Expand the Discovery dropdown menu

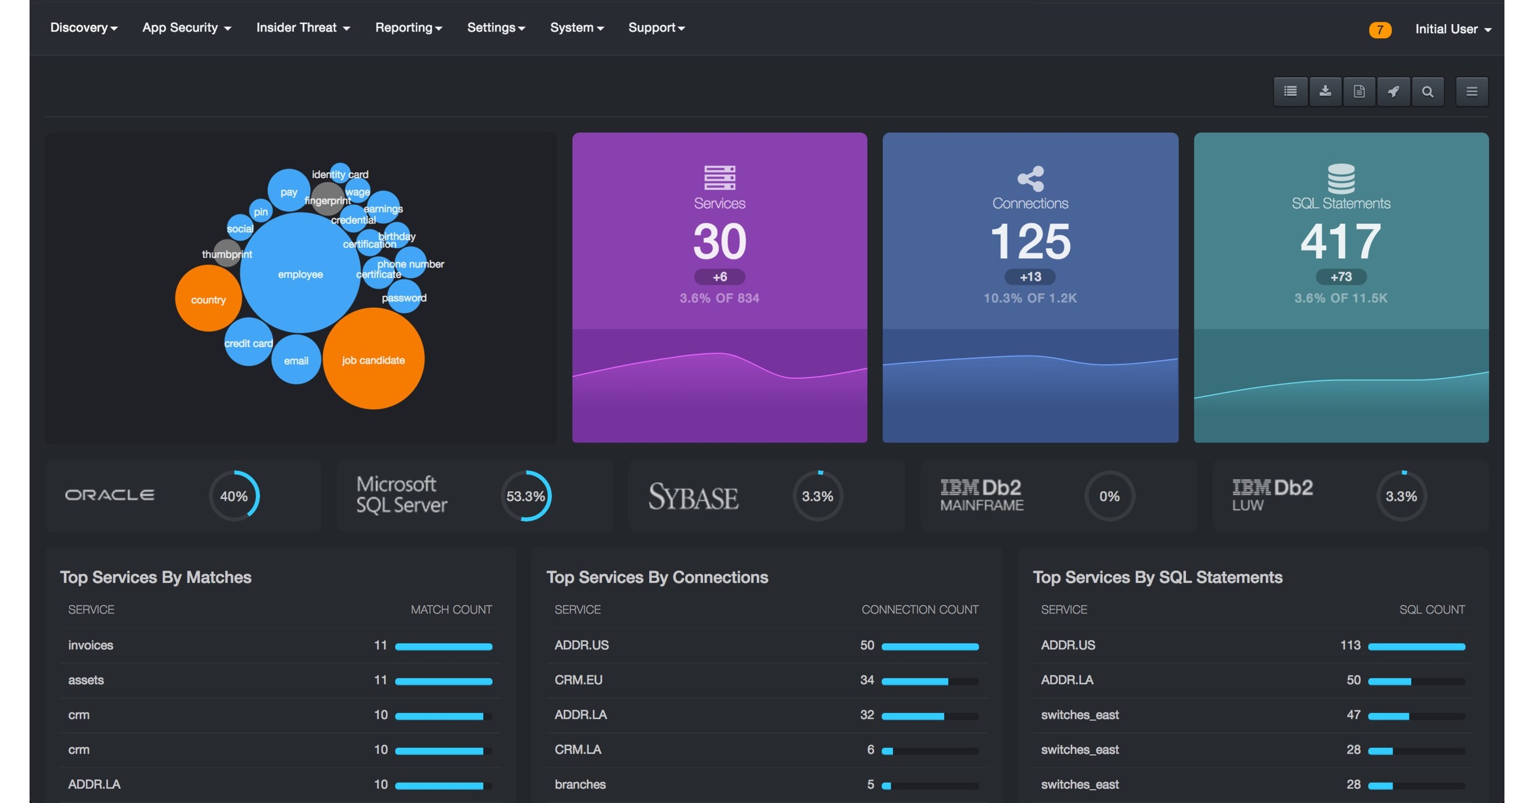[x=84, y=28]
